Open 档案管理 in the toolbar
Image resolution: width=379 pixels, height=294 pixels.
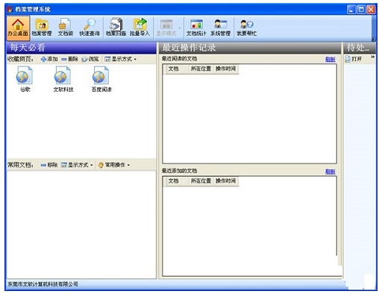pos(42,28)
